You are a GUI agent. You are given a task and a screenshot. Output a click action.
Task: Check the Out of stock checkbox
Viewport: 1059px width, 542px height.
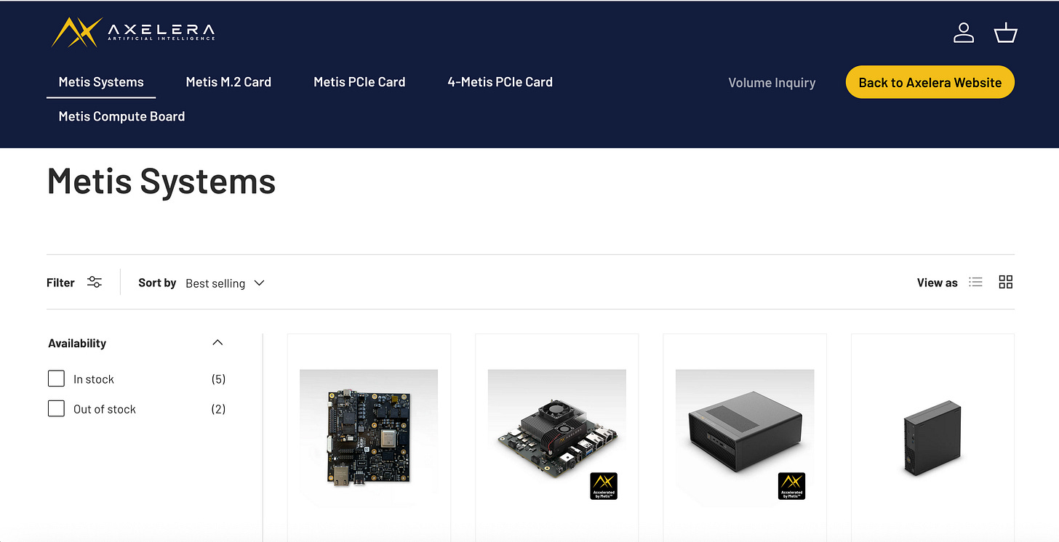tap(56, 408)
